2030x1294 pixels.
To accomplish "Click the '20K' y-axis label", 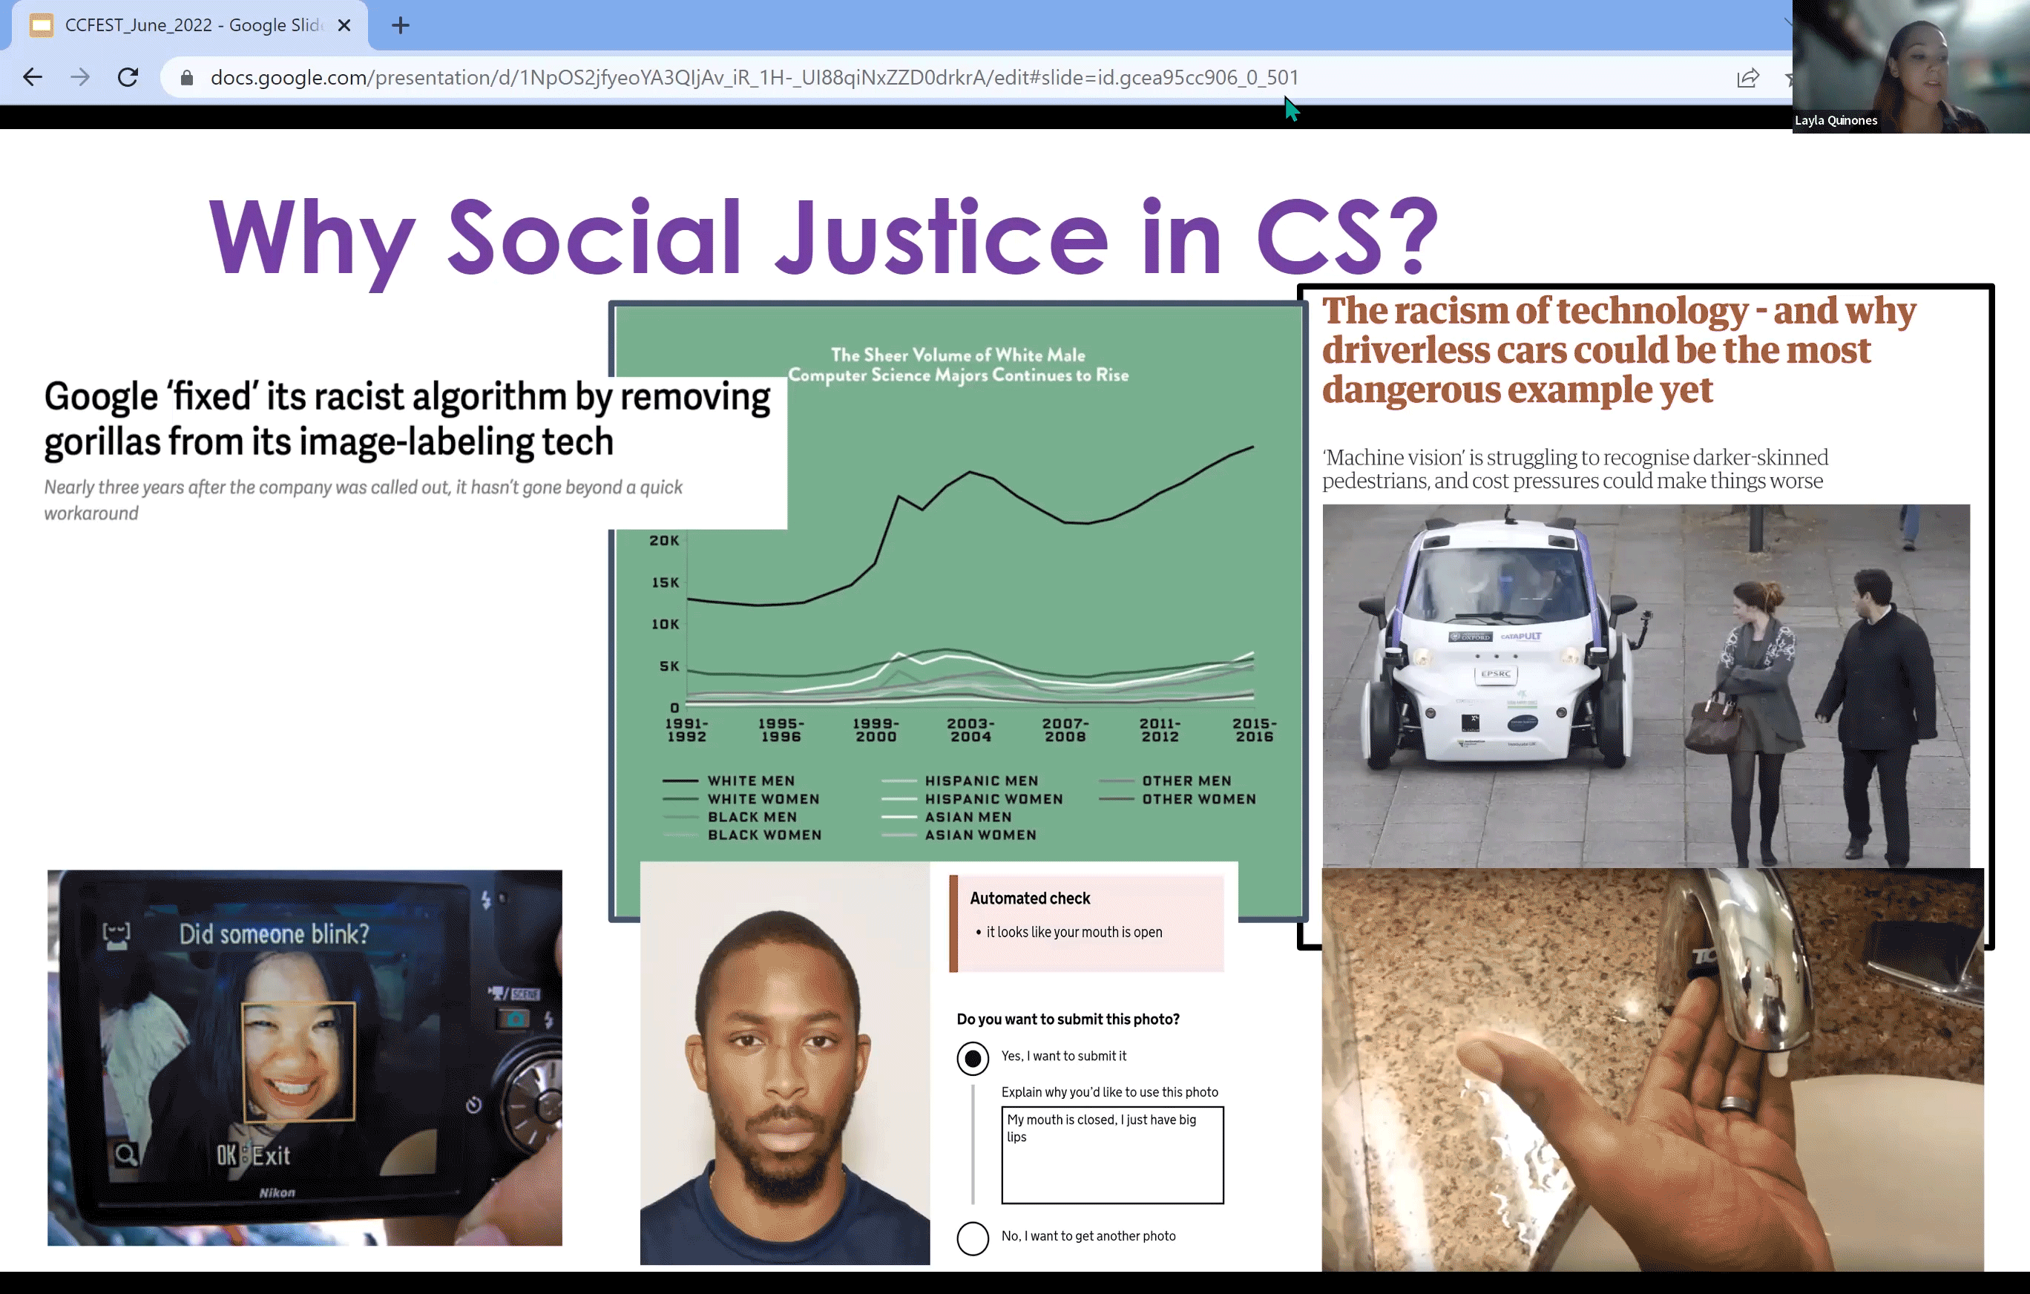I will point(664,540).
